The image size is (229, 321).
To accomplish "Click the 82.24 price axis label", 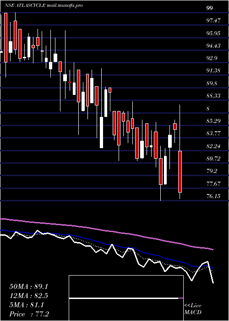I will pyautogui.click(x=213, y=146).
